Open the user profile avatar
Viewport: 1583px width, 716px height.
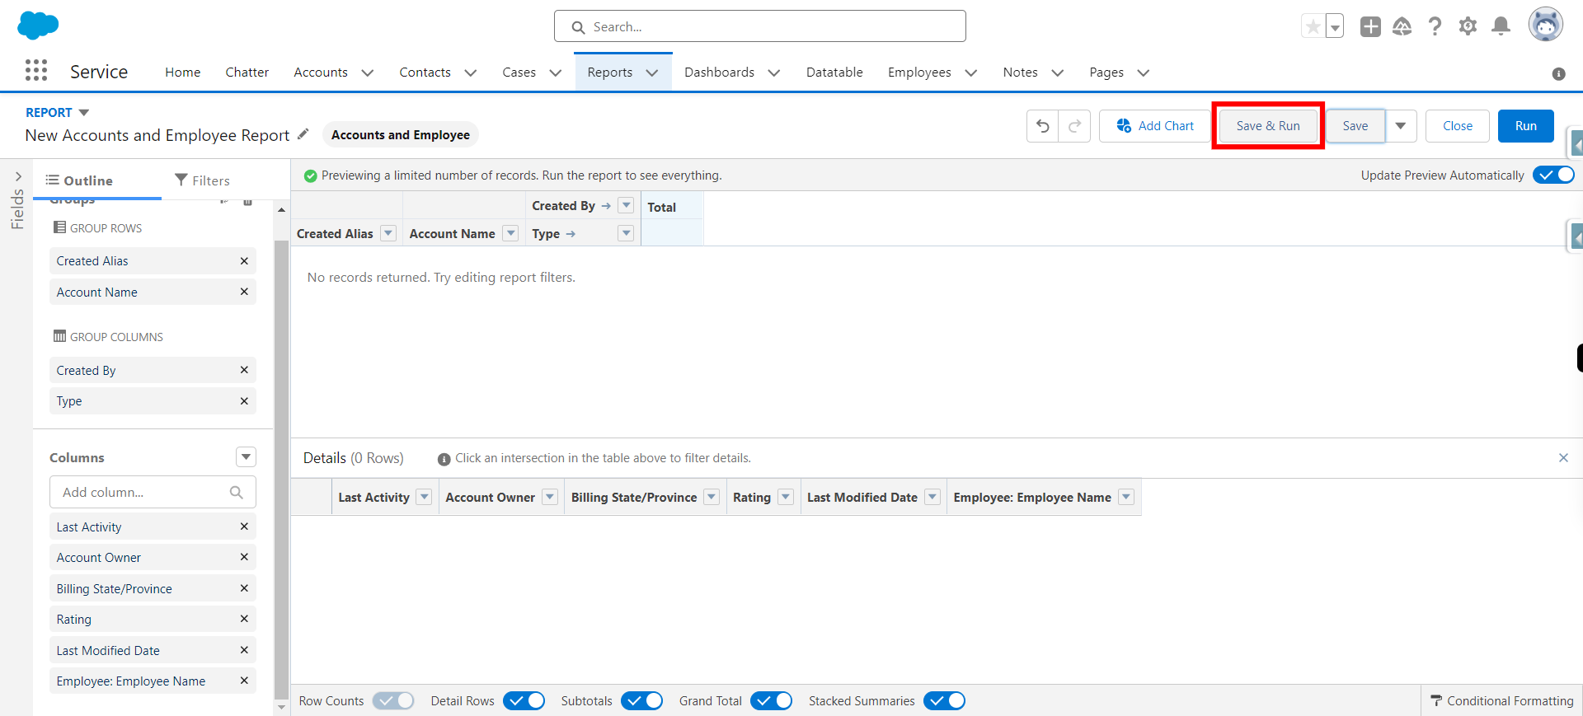coord(1546,25)
